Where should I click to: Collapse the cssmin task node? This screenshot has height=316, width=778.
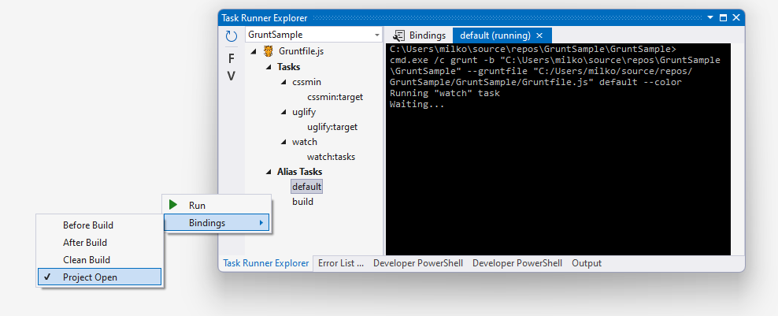coord(283,82)
